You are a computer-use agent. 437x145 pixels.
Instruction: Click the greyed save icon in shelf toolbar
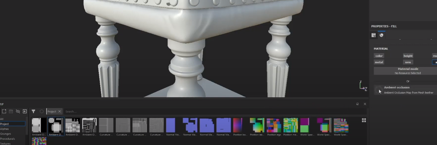pos(11,111)
